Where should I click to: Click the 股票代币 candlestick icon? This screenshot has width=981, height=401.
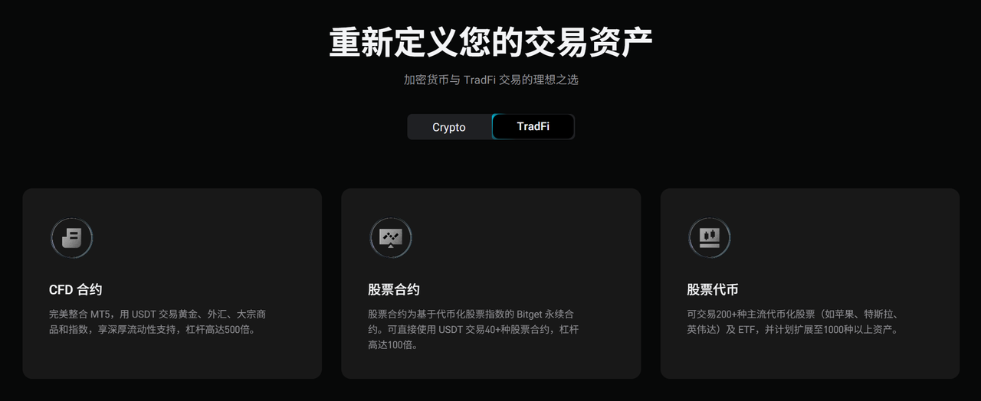pos(709,237)
